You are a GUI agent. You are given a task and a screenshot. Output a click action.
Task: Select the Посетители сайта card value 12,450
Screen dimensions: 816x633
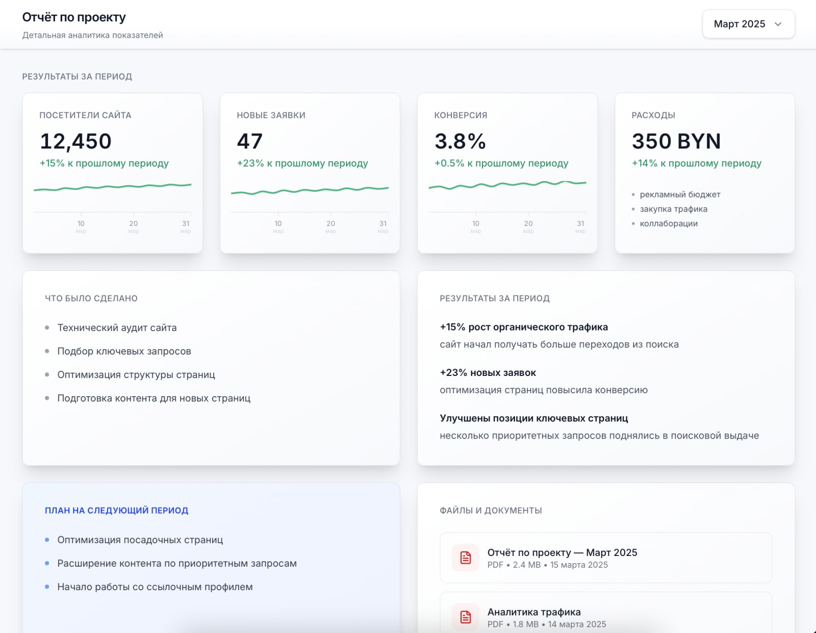point(75,141)
